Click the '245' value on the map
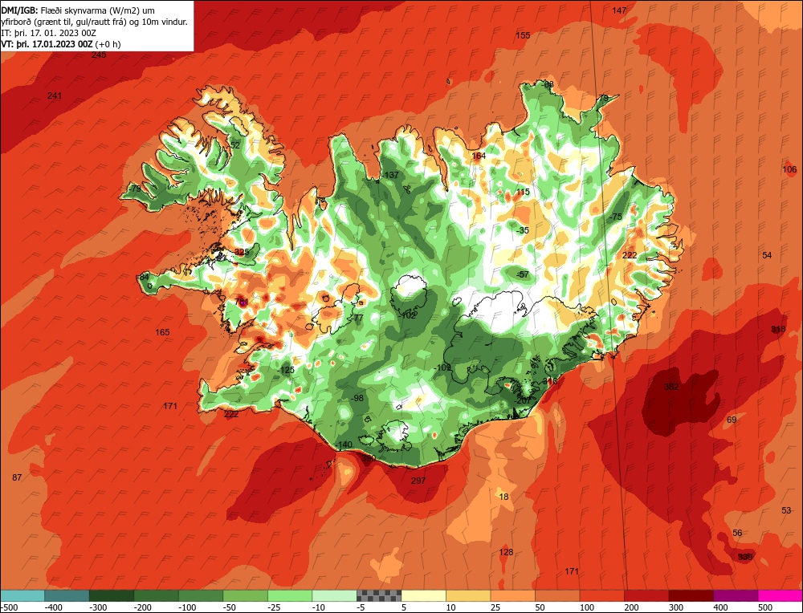803x613 pixels. (x=99, y=55)
